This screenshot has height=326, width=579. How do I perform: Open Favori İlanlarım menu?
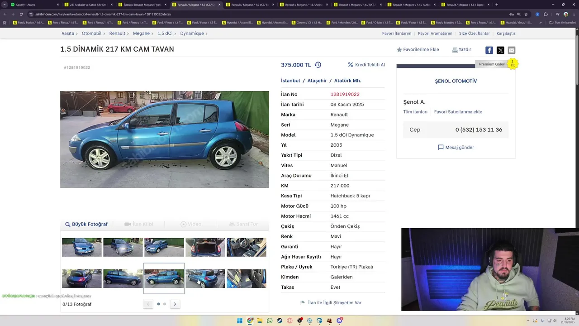(397, 34)
